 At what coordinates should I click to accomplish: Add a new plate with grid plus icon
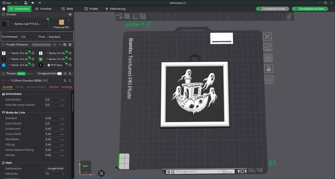coord(127,16)
